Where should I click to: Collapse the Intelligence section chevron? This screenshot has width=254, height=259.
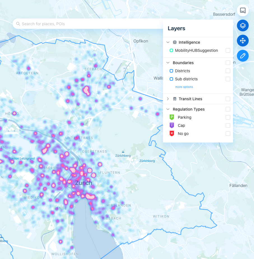coord(168,42)
